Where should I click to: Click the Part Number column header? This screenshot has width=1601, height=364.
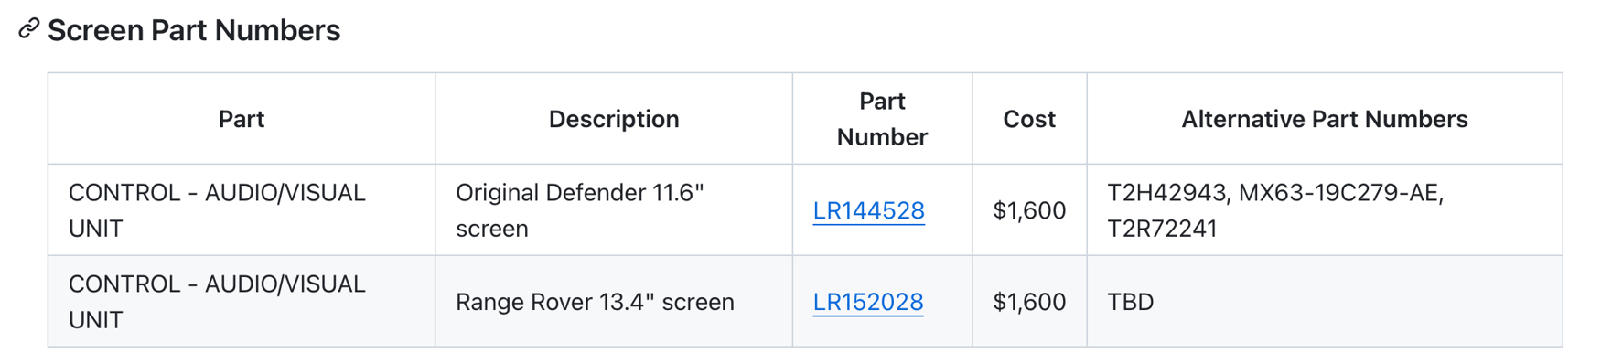(882, 119)
